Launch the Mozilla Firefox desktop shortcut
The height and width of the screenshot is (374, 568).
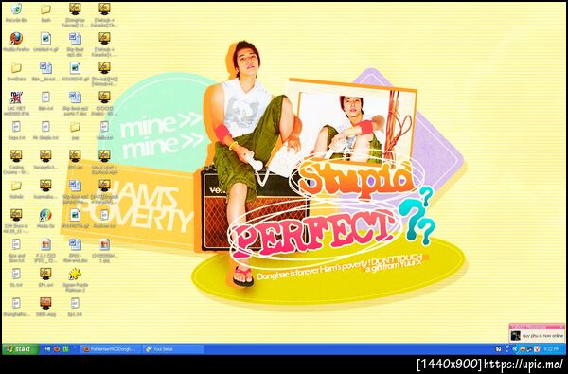(x=16, y=43)
